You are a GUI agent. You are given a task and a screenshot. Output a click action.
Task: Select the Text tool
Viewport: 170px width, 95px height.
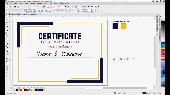[7, 46]
